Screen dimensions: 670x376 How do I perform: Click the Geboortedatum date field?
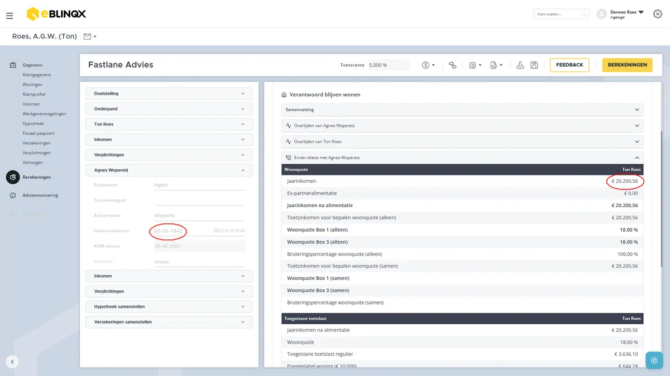click(x=199, y=231)
